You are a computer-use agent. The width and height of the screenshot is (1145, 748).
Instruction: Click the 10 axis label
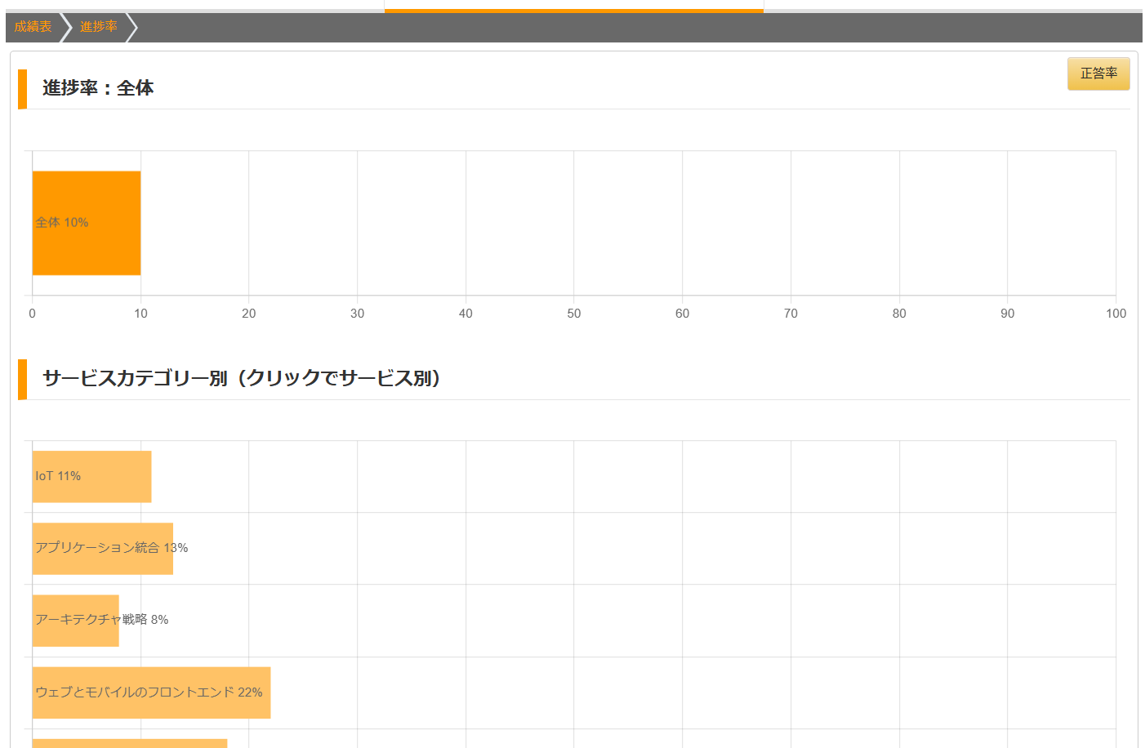(140, 314)
